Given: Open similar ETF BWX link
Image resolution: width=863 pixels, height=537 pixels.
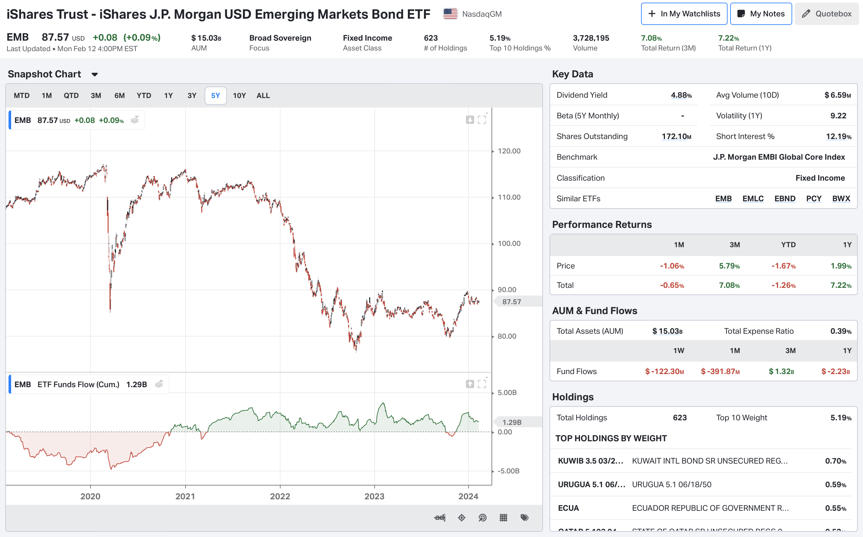Looking at the screenshot, I should pyautogui.click(x=841, y=199).
